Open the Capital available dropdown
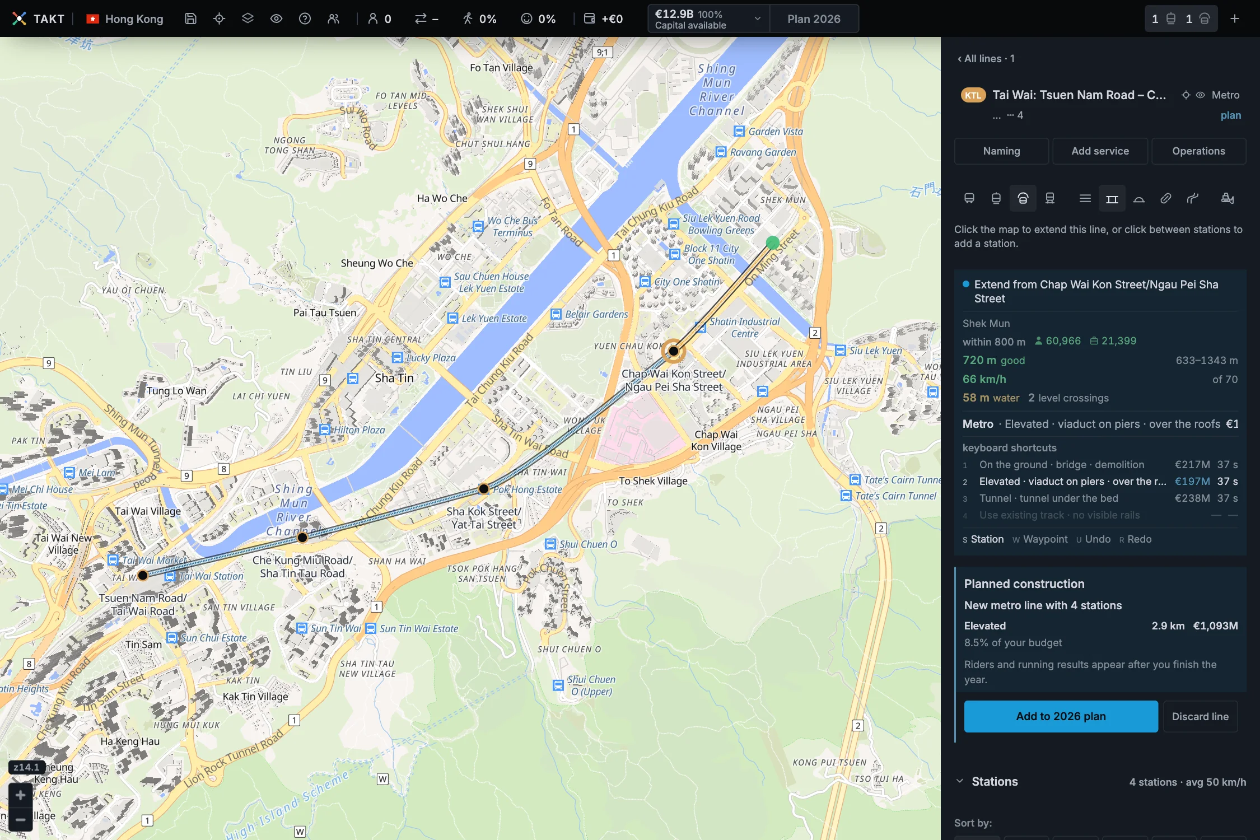Viewport: 1260px width, 840px height. point(708,18)
